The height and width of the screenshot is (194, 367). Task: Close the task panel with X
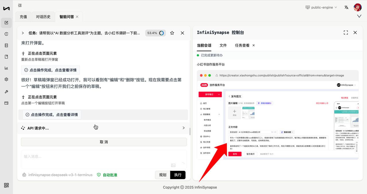(182, 33)
